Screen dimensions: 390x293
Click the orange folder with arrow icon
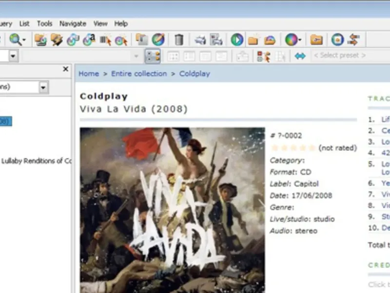[x=316, y=40]
